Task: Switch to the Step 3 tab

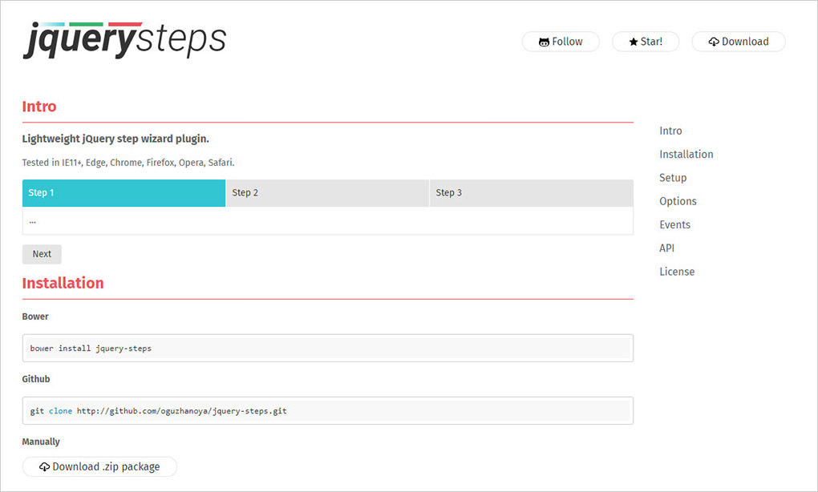Action: point(531,192)
